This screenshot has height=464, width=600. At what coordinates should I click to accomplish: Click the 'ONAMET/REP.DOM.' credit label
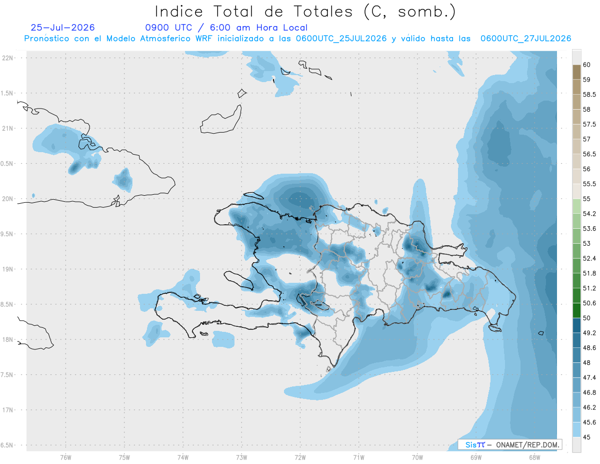point(527,444)
